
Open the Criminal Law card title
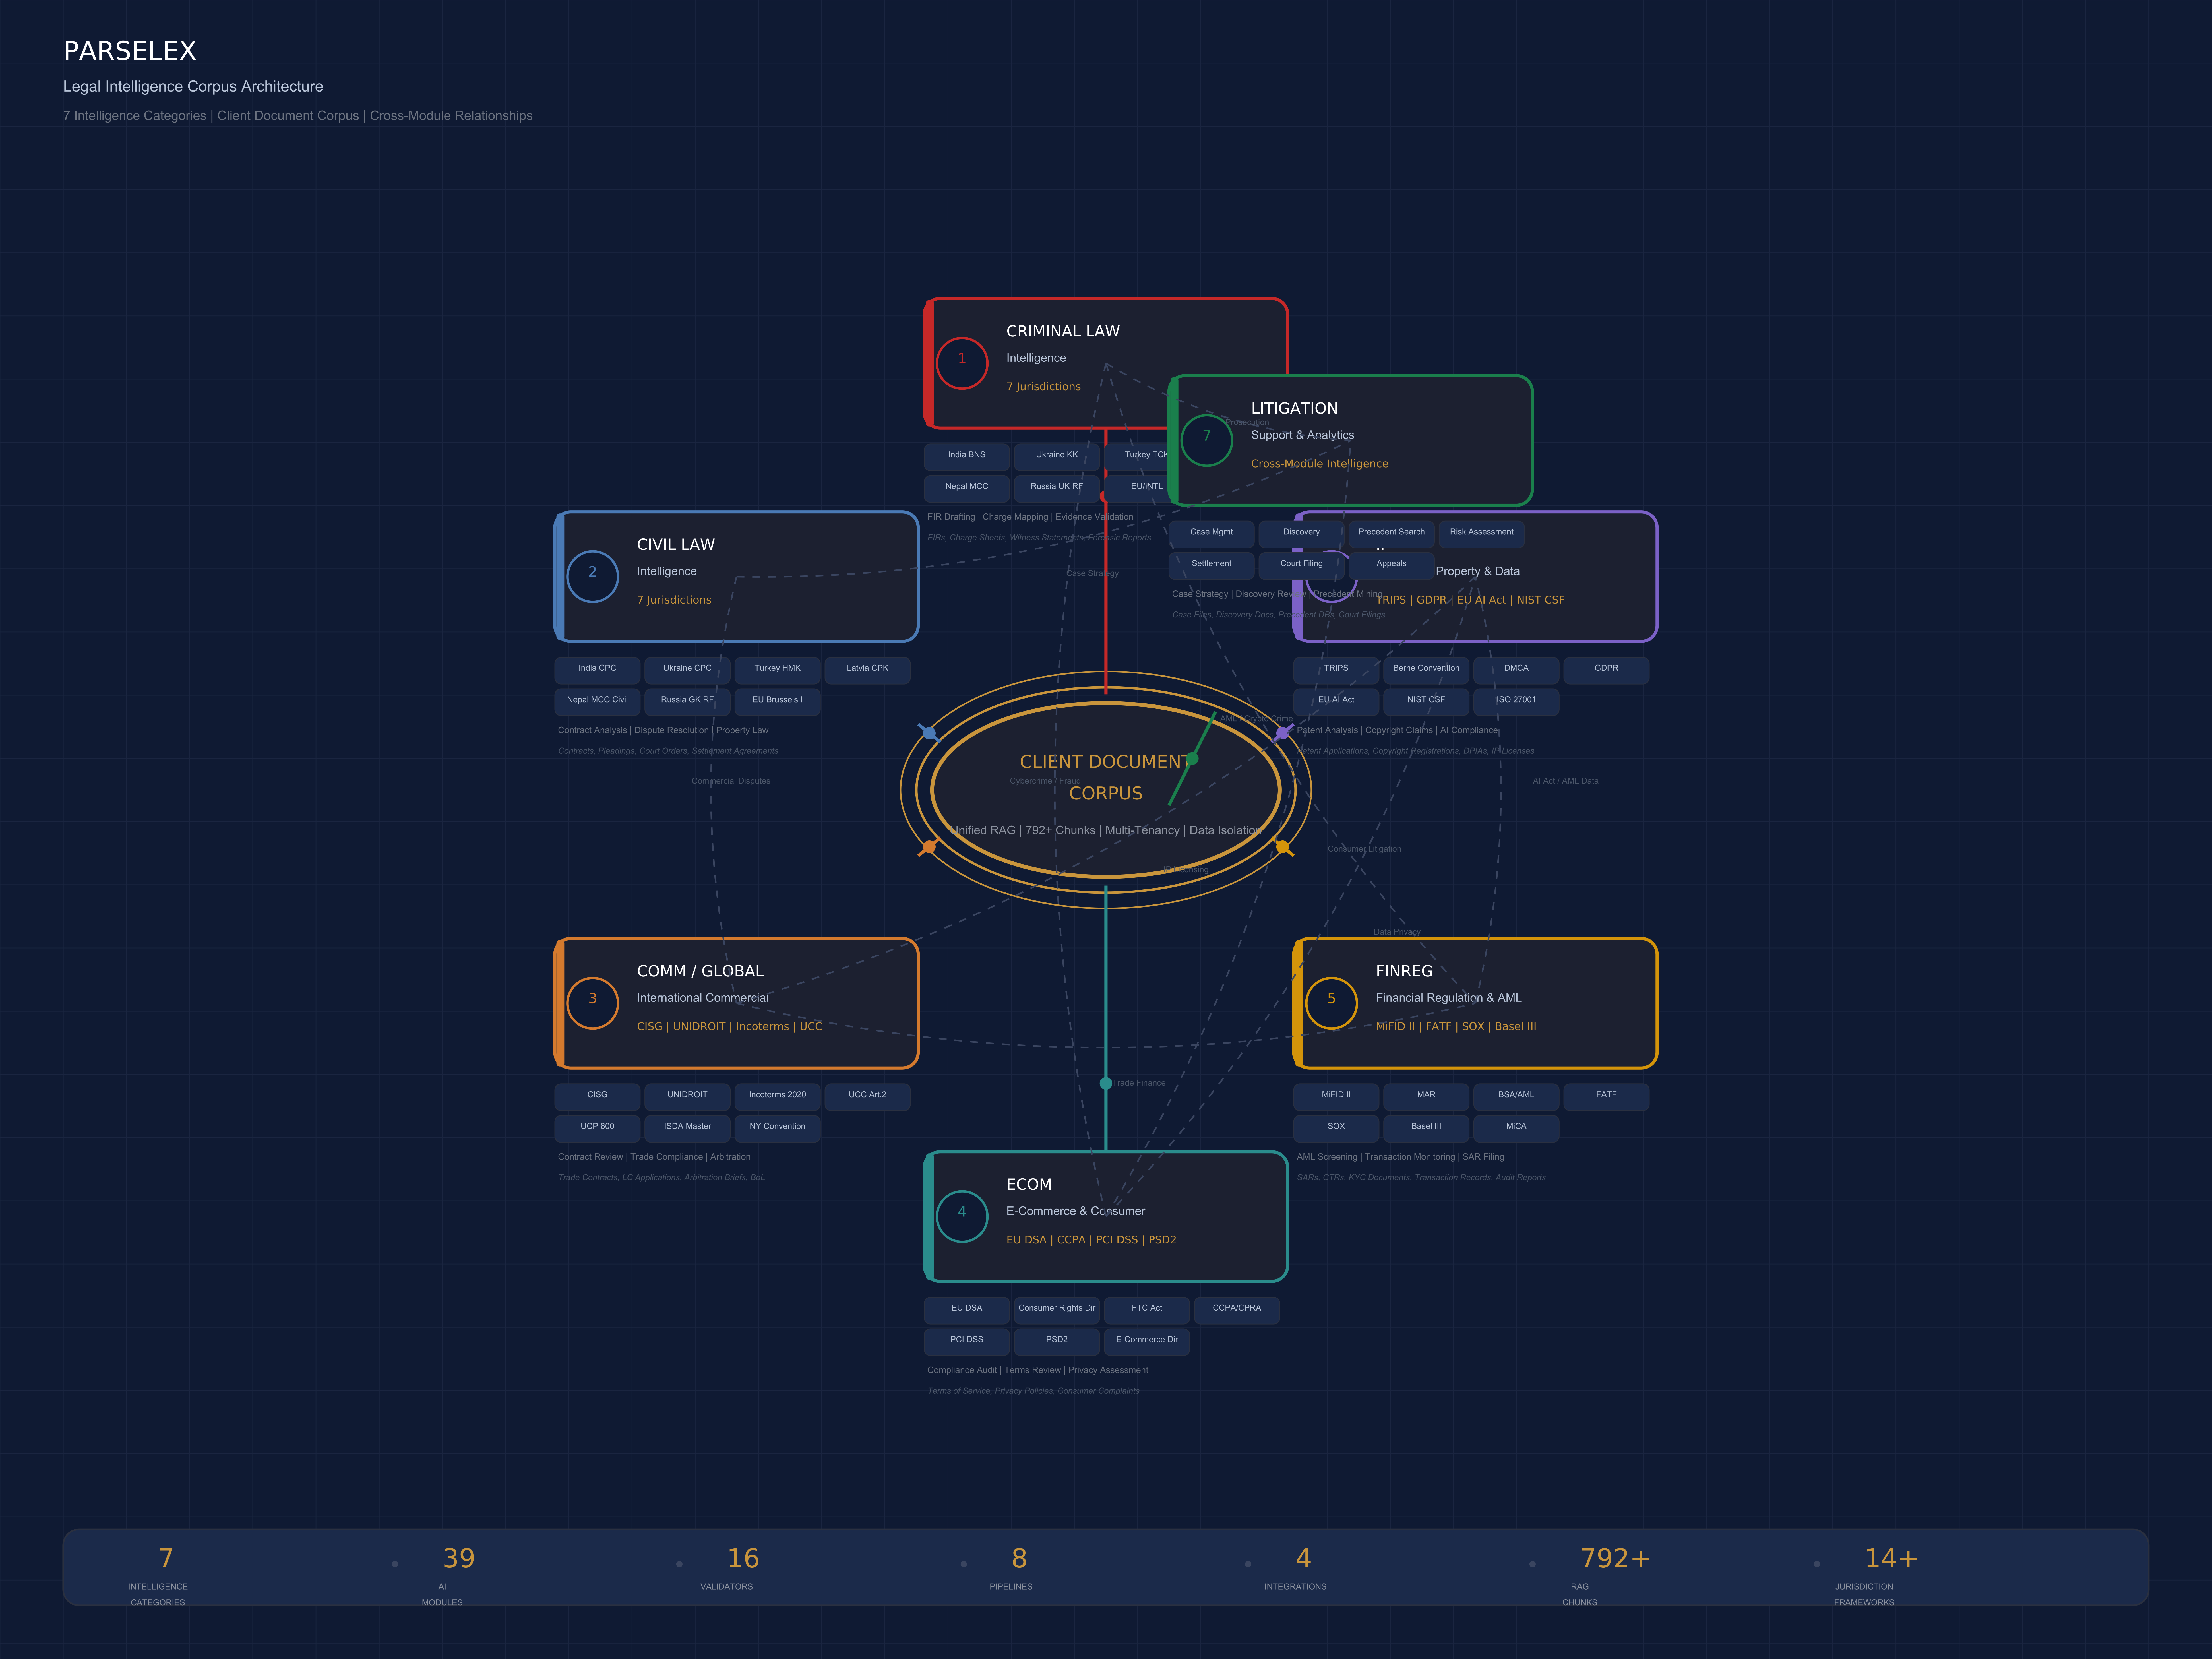tap(1063, 331)
